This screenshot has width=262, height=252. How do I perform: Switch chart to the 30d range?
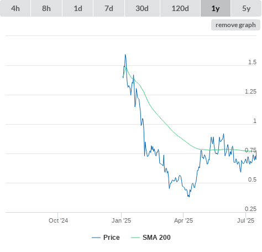click(142, 8)
